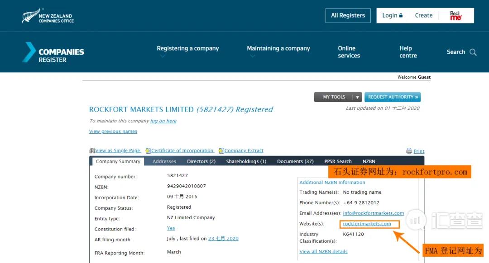Click FRA Reporting Month value March
The image size is (489, 263).
pos(174,252)
